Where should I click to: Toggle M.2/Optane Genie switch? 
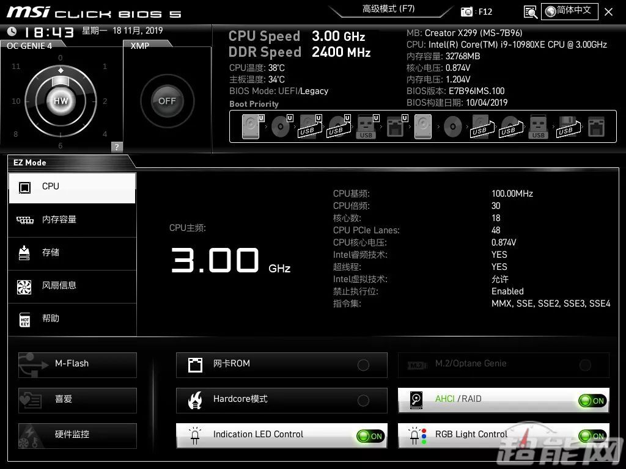coord(585,365)
